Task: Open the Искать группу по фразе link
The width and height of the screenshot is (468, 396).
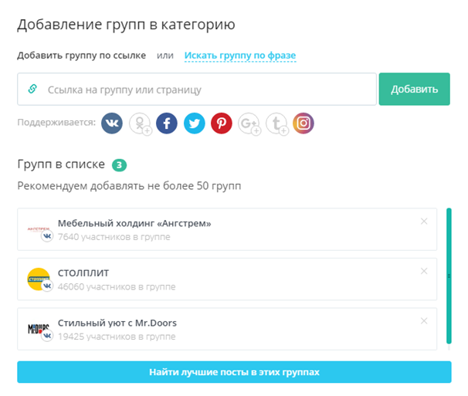Action: 240,56
